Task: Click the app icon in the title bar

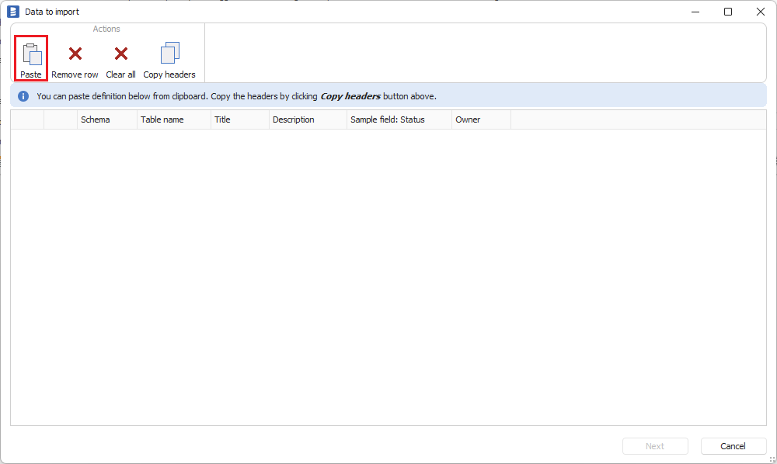Action: click(x=13, y=12)
